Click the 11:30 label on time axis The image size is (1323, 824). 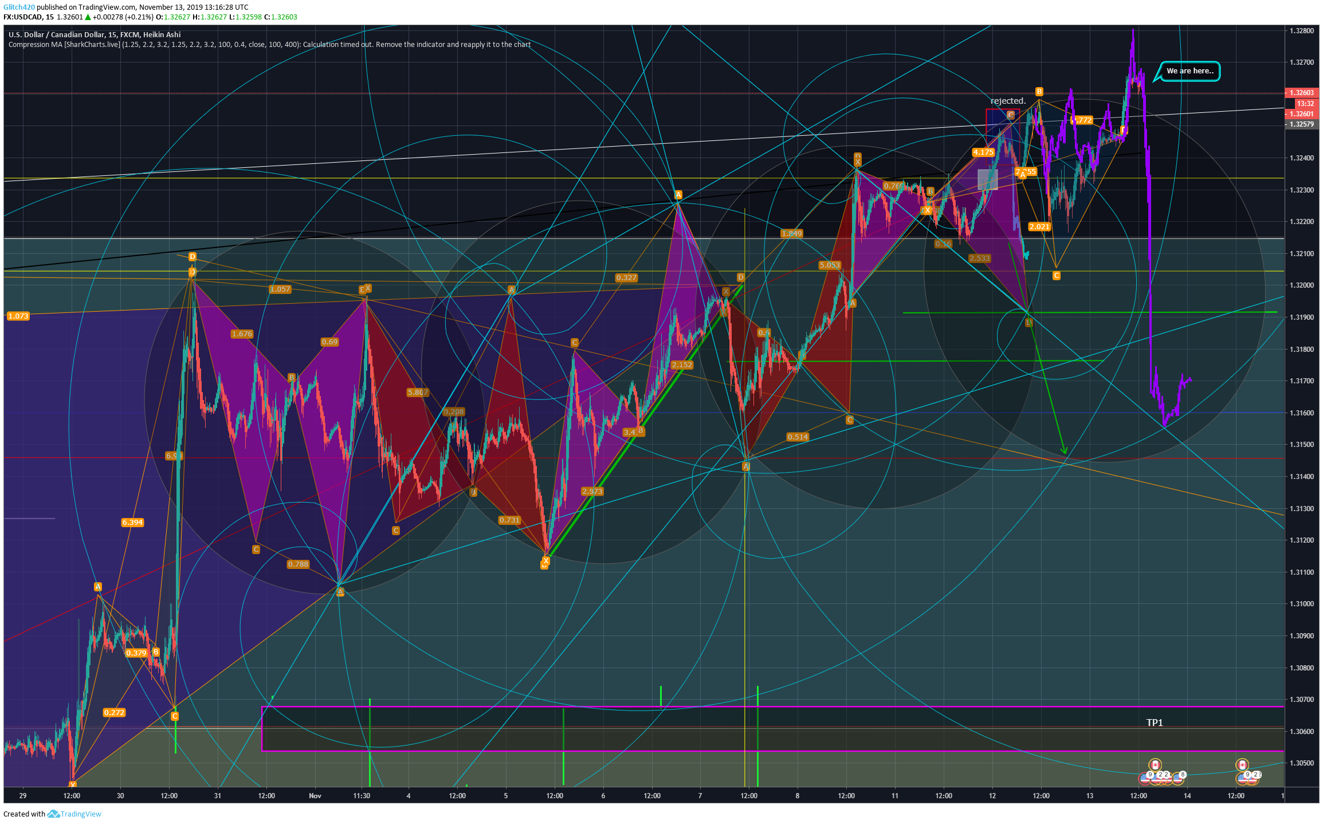[x=362, y=795]
